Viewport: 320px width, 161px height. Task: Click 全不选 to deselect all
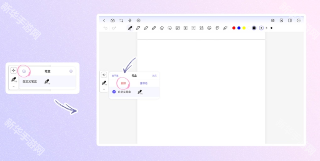click(x=115, y=76)
